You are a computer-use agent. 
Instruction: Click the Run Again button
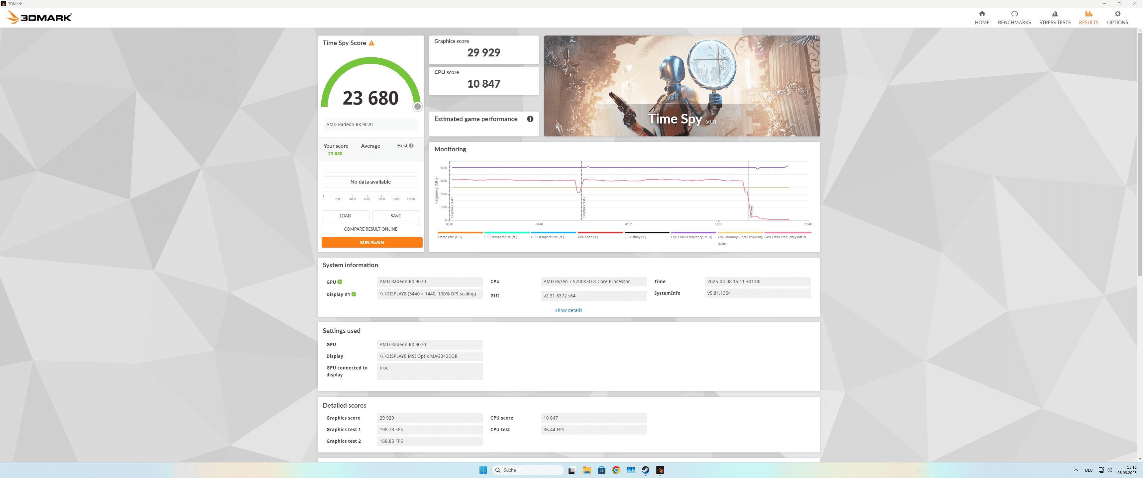pos(371,242)
